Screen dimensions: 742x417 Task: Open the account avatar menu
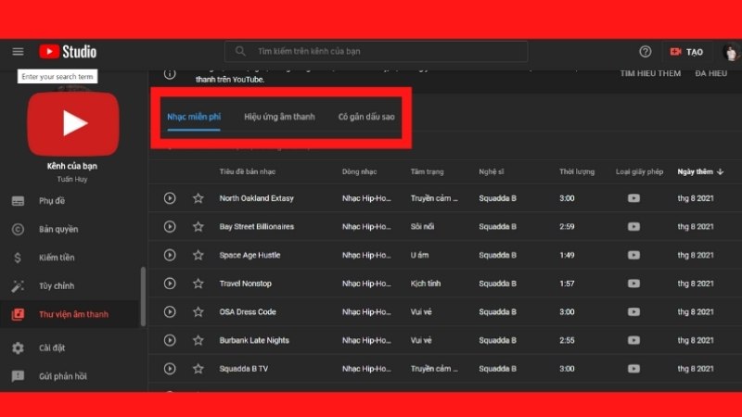click(731, 52)
